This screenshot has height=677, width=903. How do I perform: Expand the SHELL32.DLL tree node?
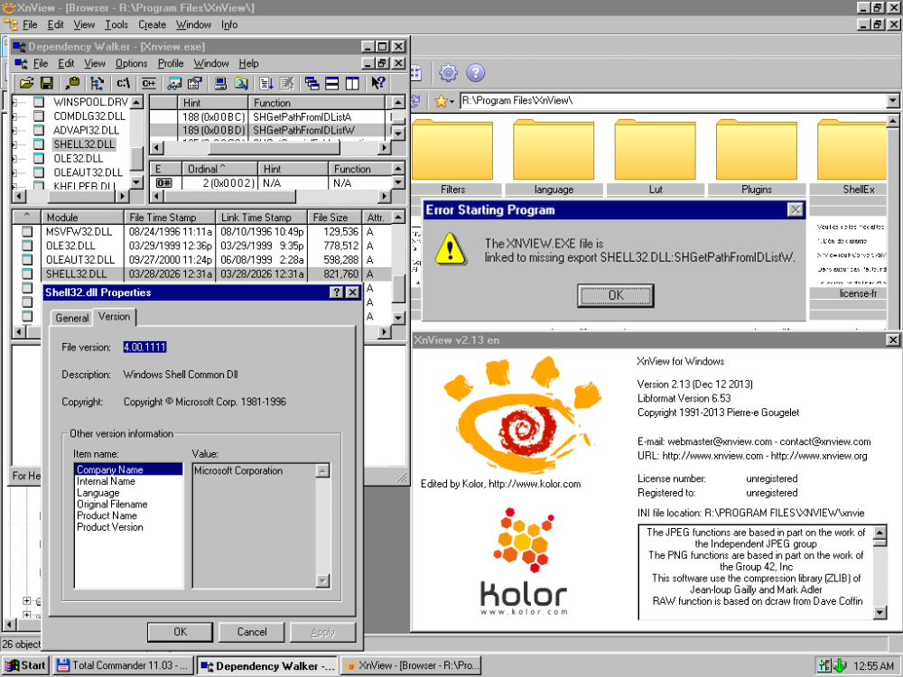tap(15, 144)
